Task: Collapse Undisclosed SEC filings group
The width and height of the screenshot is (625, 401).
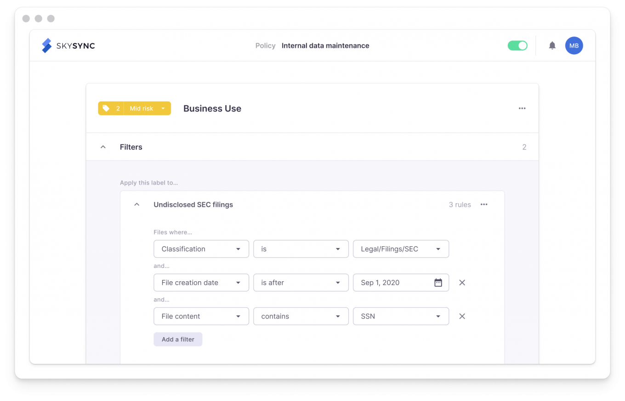Action: (136, 205)
